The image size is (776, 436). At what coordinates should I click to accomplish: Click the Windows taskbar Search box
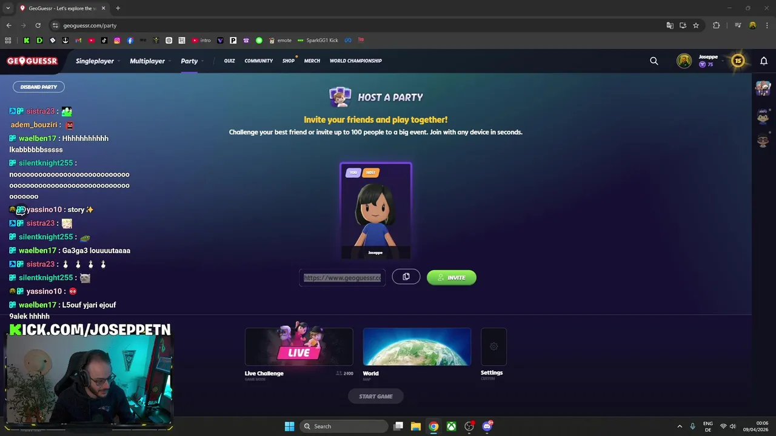(x=345, y=426)
